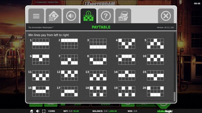Open the help question mark tab
This screenshot has width=202, height=113.
pyautogui.click(x=106, y=16)
